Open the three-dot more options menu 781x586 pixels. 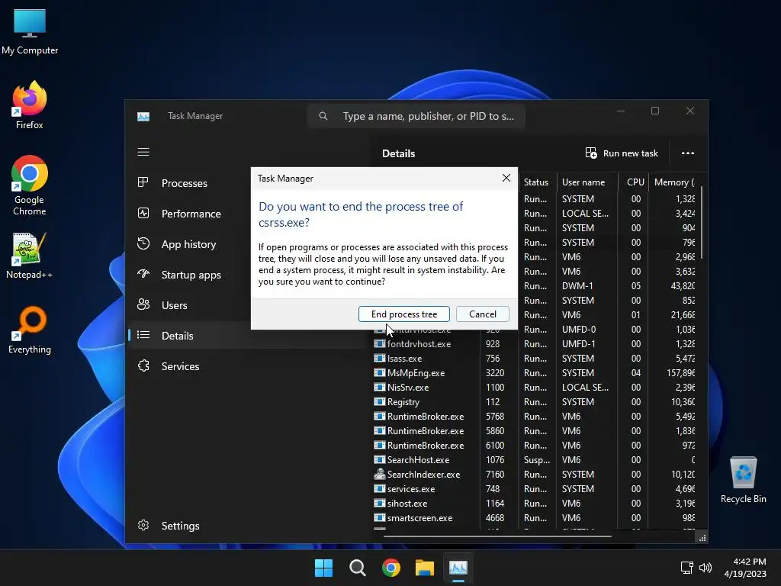tap(688, 153)
